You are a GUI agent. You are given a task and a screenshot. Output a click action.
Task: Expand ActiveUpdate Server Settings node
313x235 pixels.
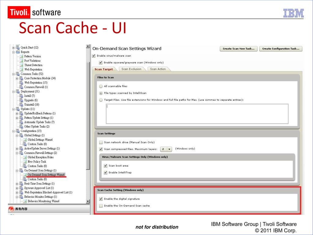(x=17, y=149)
